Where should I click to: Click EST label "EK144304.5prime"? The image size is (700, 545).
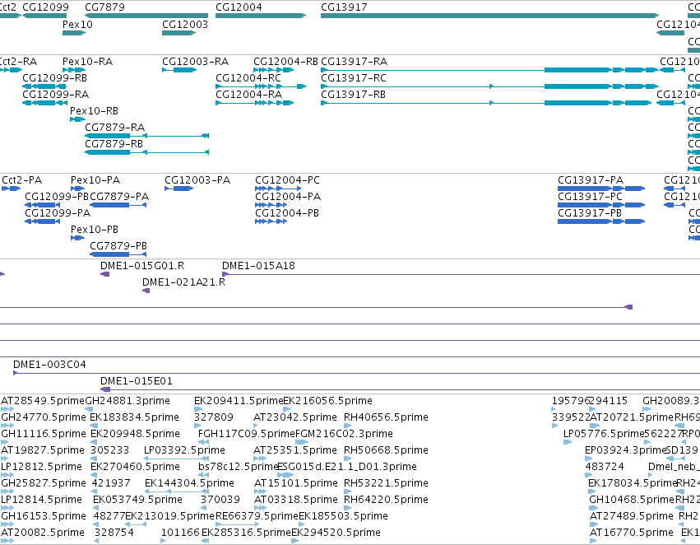[x=189, y=483]
